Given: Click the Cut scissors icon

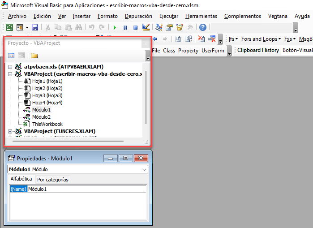Looking at the screenshot, I should point(47,27).
